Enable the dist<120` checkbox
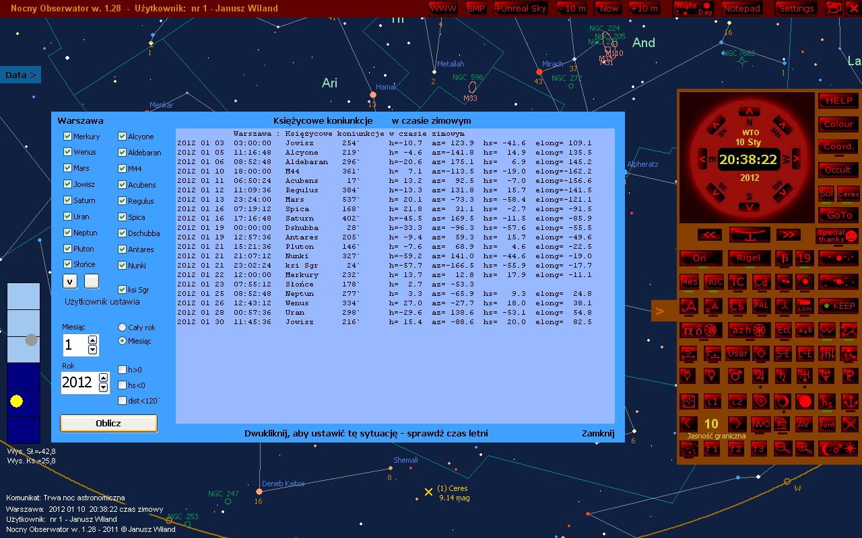This screenshot has width=862, height=538. [122, 401]
